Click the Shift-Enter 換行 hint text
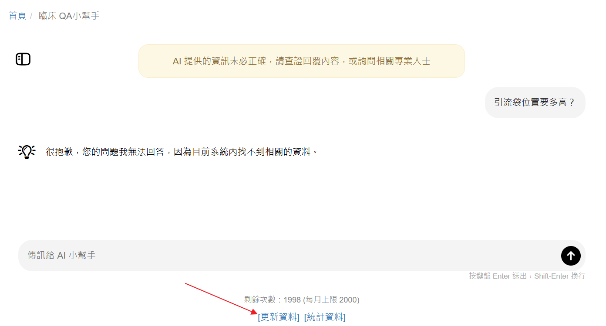 click(560, 276)
